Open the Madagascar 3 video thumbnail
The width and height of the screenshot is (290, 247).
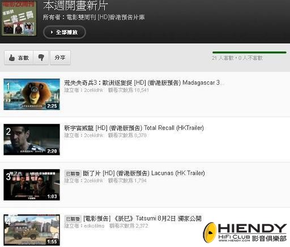click(x=32, y=94)
